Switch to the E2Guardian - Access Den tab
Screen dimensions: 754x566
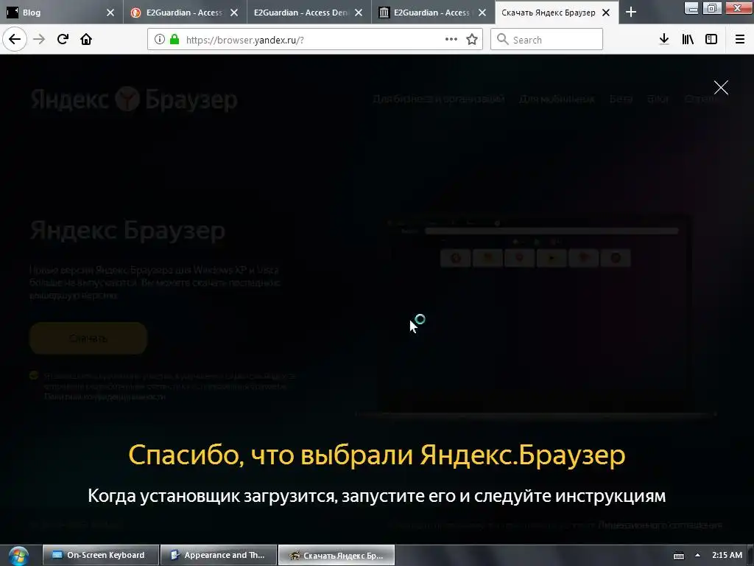tap(301, 13)
